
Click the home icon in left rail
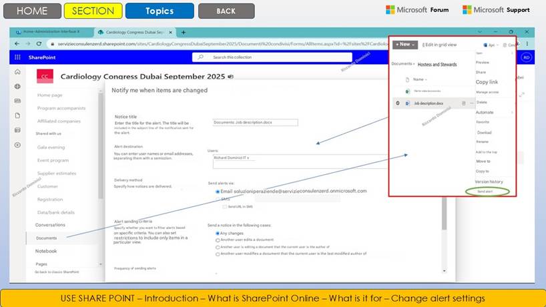17,72
